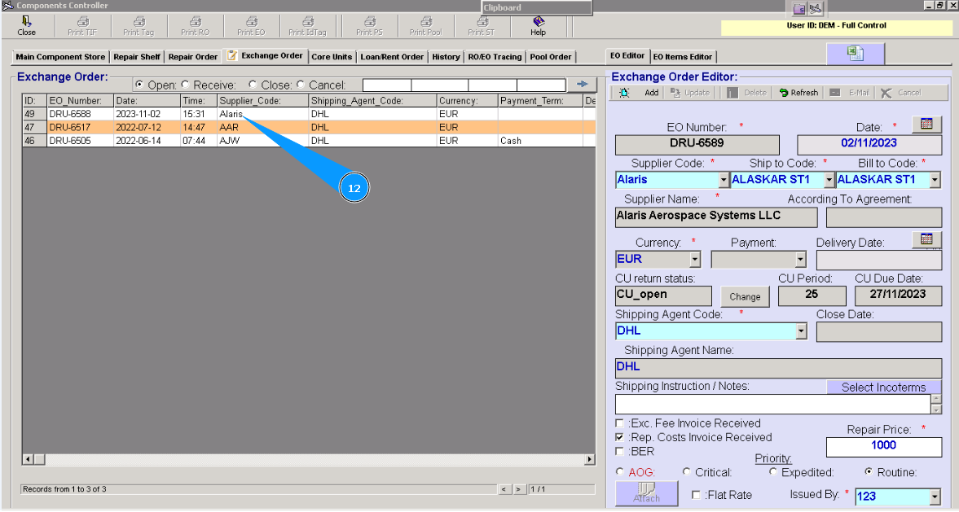Click the Print RO printer icon
The image size is (959, 512).
[x=195, y=21]
